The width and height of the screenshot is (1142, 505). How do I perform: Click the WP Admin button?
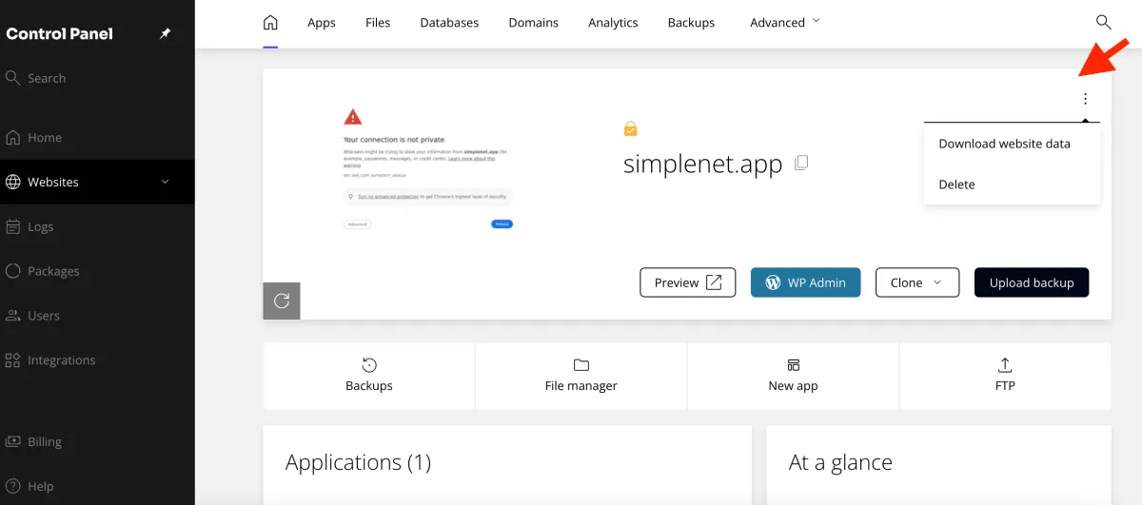(x=805, y=282)
